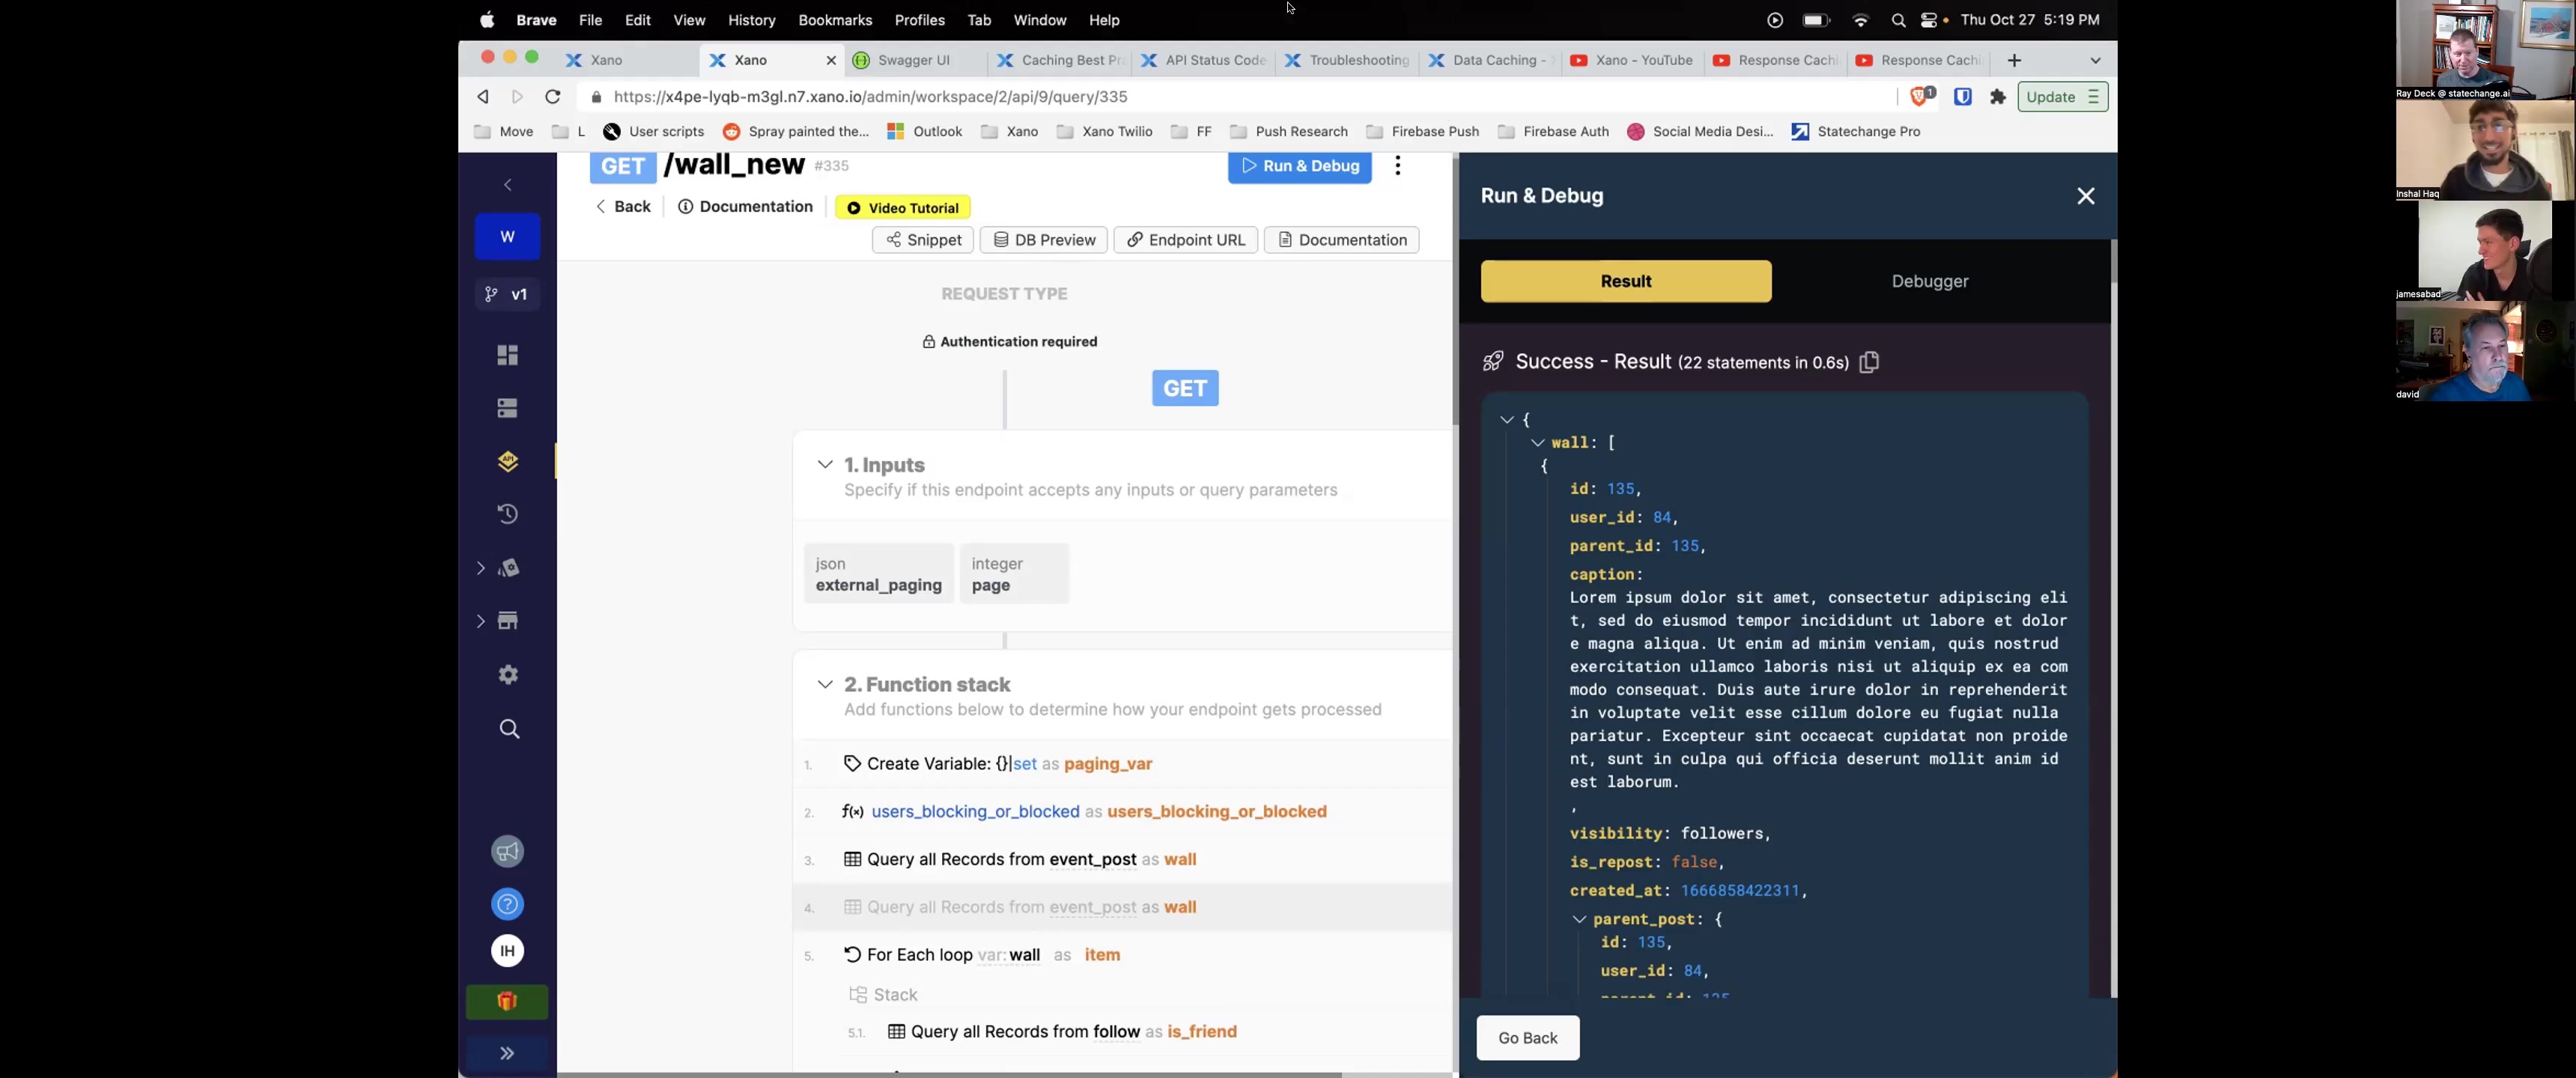This screenshot has width=2576, height=1078.
Task: Close the Run & Debug panel
Action: tap(2085, 196)
